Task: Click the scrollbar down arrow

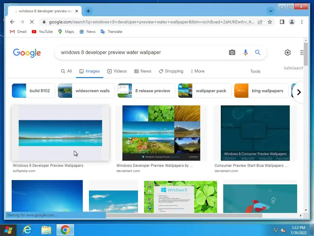Action: click(x=306, y=210)
